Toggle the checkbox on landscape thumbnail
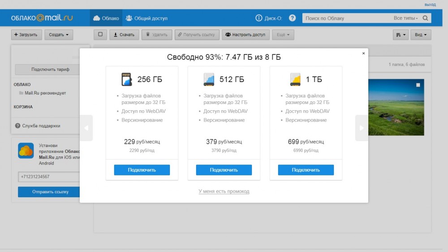The height and width of the screenshot is (252, 448). pos(418,85)
